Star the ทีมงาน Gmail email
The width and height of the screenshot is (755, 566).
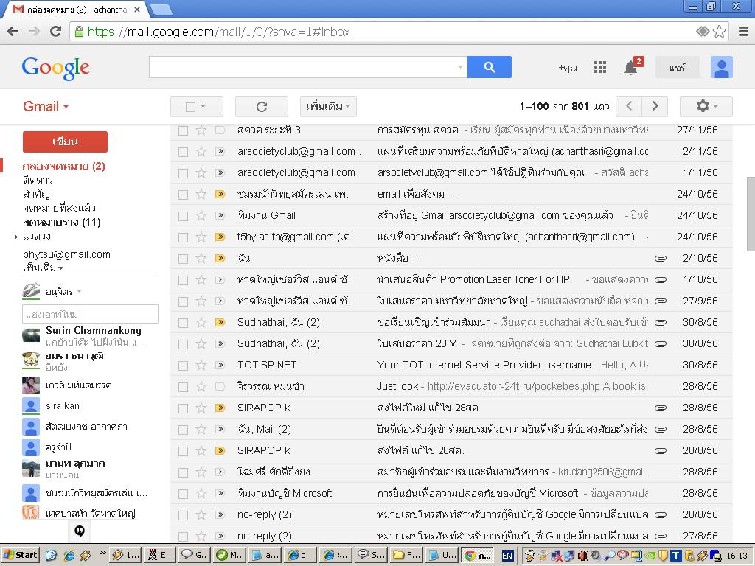pyautogui.click(x=201, y=216)
